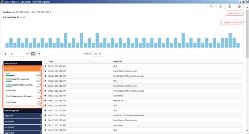Go to the next results page arrow

pyautogui.click(x=39, y=54)
